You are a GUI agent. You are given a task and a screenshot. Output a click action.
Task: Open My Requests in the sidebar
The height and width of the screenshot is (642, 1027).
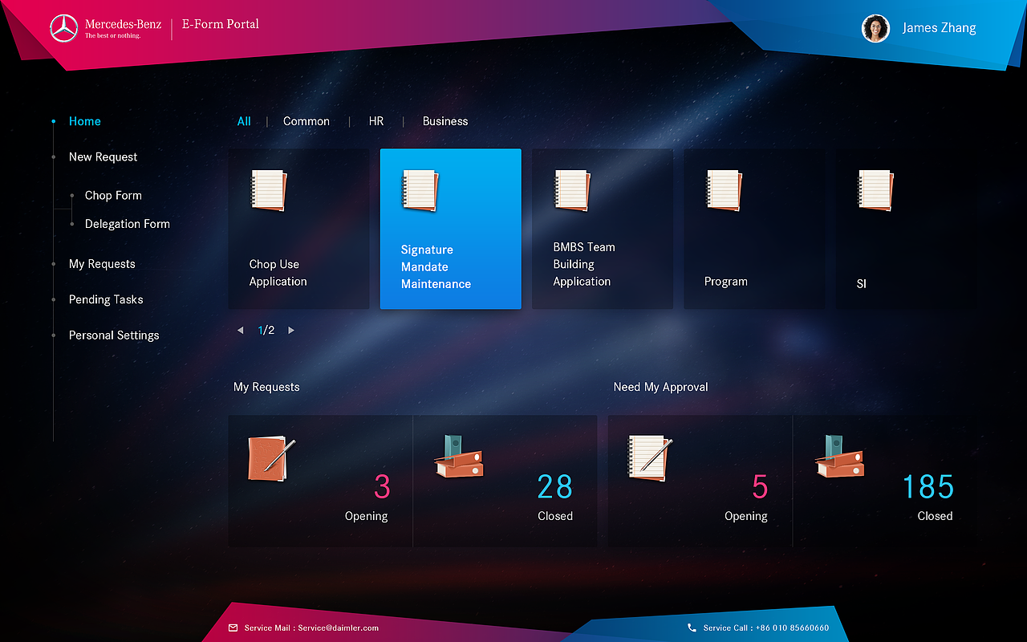pyautogui.click(x=102, y=264)
